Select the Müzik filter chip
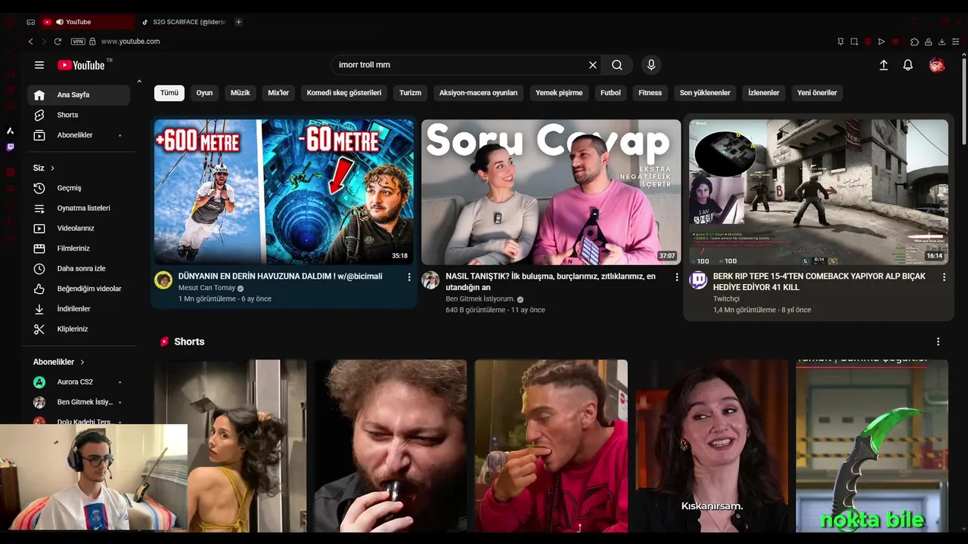 coord(240,93)
